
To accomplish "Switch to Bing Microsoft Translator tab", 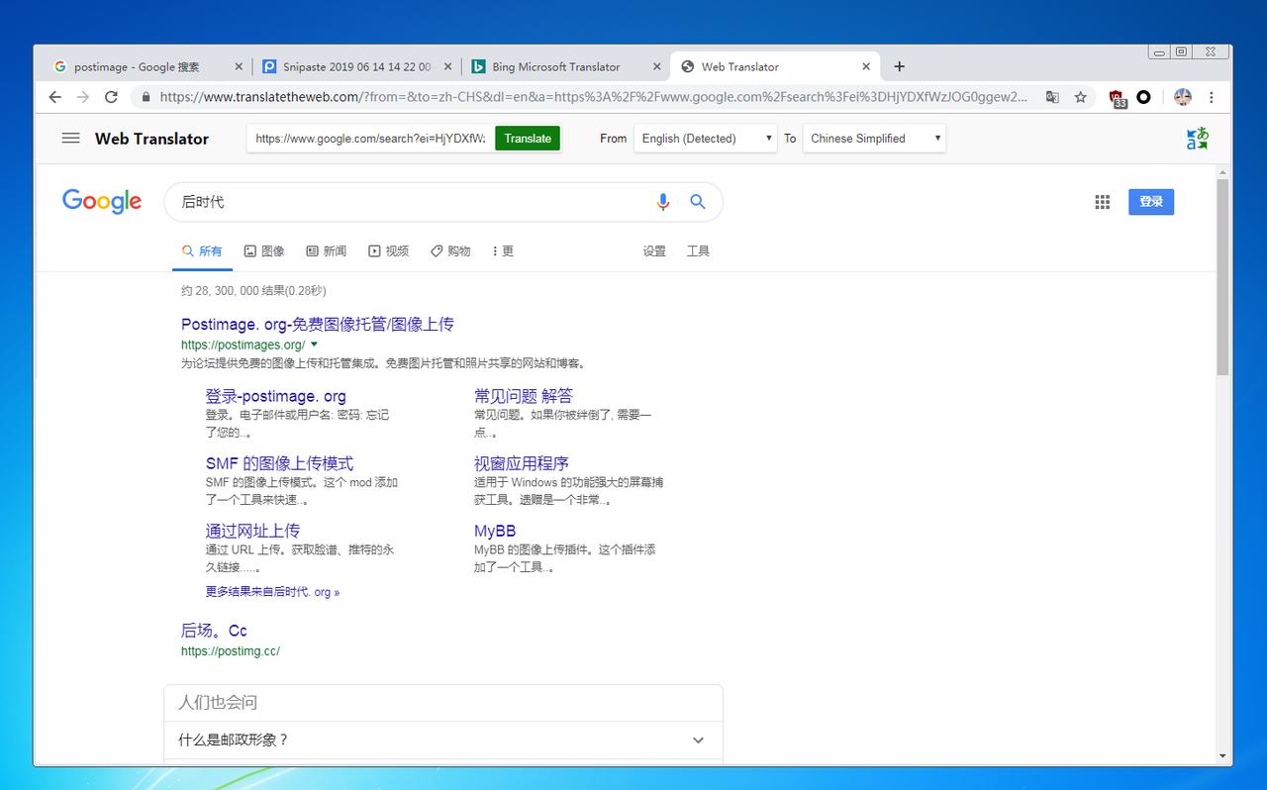I will pos(566,67).
